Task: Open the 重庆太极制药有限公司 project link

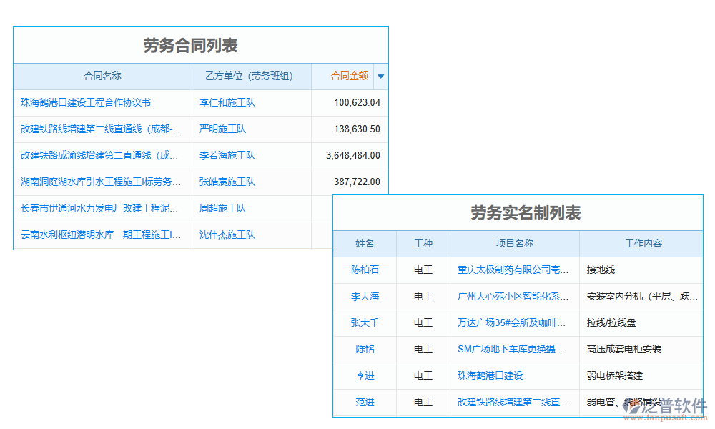Action: click(513, 270)
